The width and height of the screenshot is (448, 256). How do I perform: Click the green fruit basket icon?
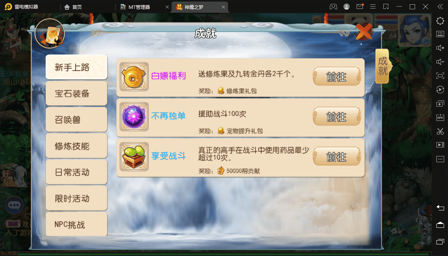pos(134,157)
